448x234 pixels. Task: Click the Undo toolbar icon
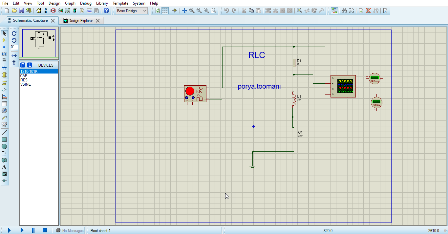pyautogui.click(x=226, y=11)
